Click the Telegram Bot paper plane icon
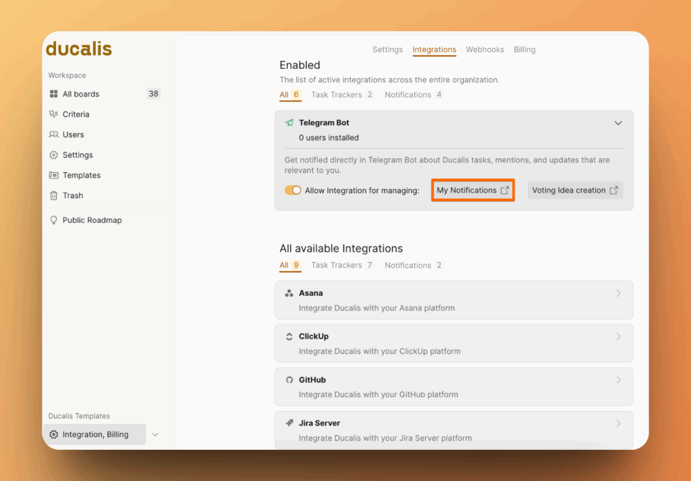 tap(289, 123)
